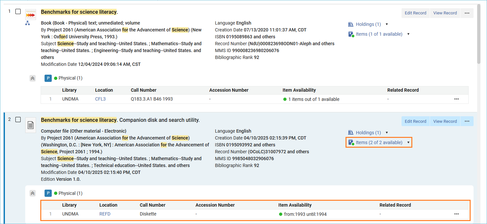
Task: Select checkbox for record 2
Action: (18, 120)
